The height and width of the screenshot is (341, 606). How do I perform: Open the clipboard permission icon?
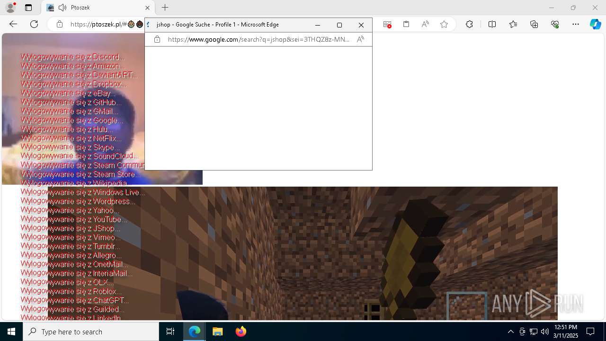pos(406,24)
